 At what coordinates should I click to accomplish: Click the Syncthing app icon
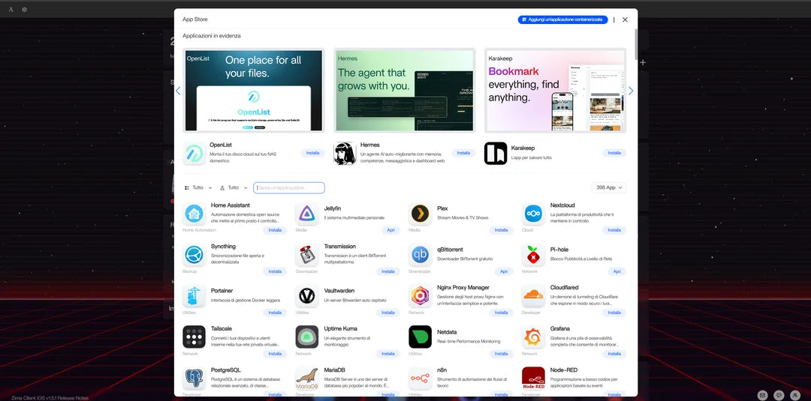point(194,255)
